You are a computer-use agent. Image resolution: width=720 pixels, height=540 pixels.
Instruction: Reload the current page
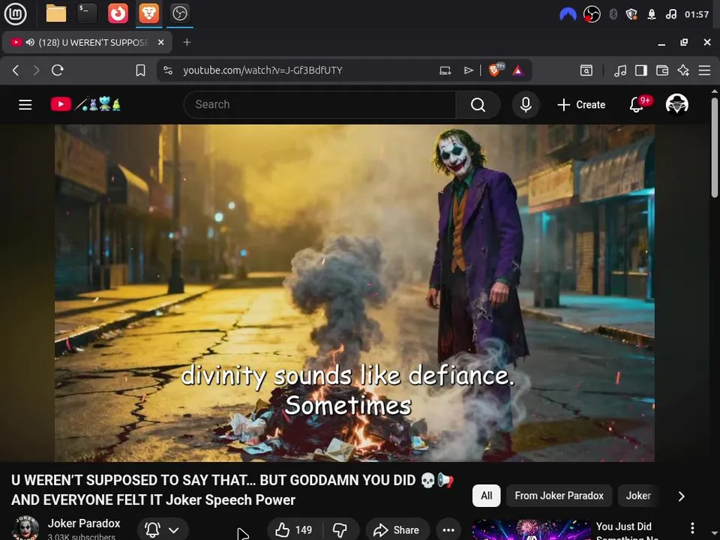click(58, 70)
